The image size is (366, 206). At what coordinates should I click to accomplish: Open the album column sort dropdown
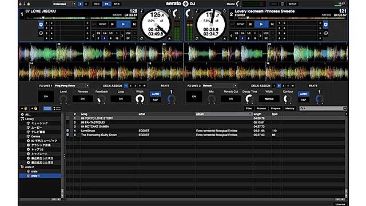pos(250,114)
